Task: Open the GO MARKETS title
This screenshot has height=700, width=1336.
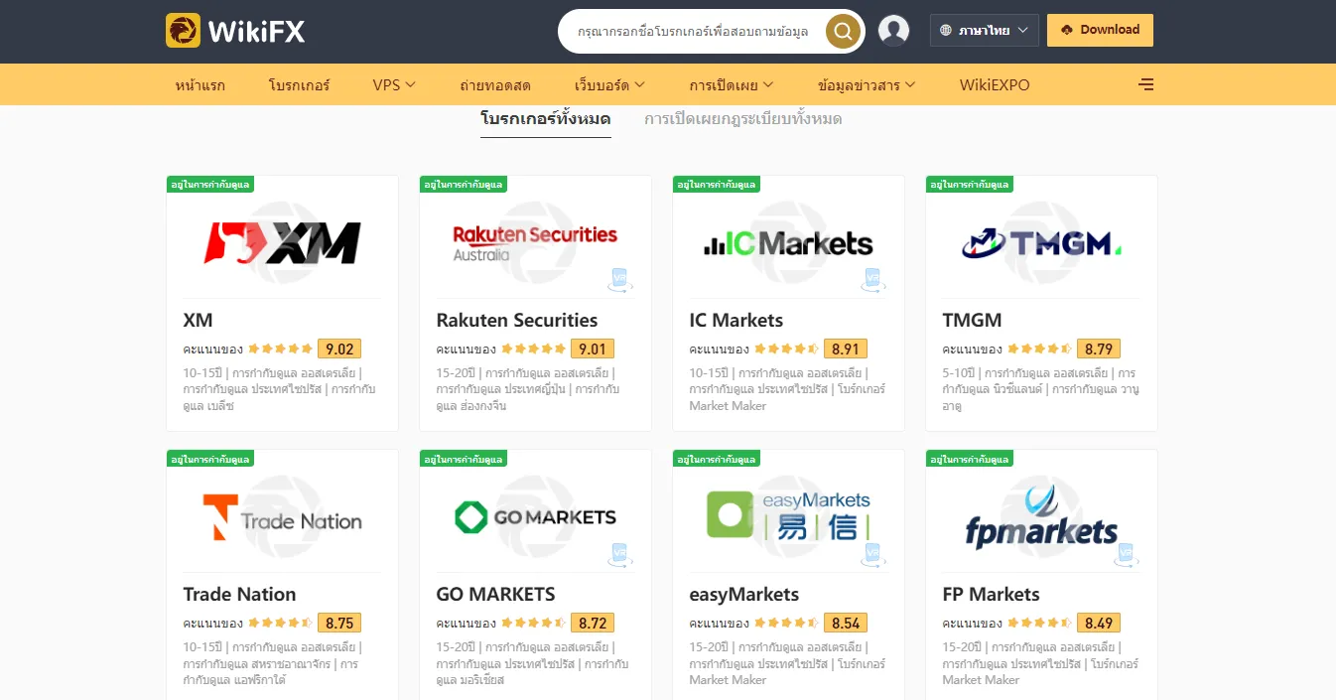Action: click(495, 594)
